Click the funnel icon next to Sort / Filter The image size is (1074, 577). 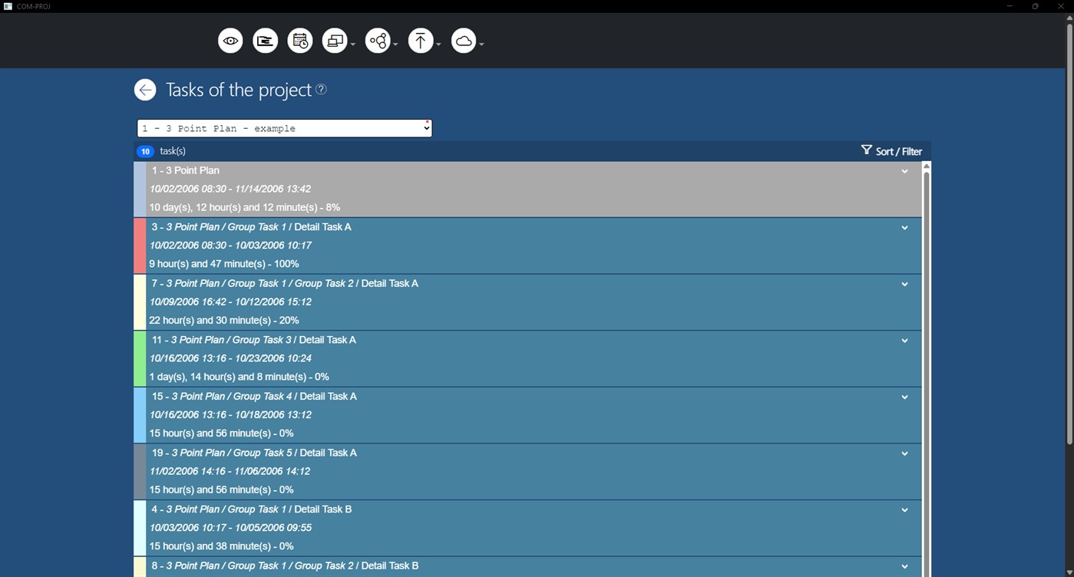pyautogui.click(x=866, y=150)
